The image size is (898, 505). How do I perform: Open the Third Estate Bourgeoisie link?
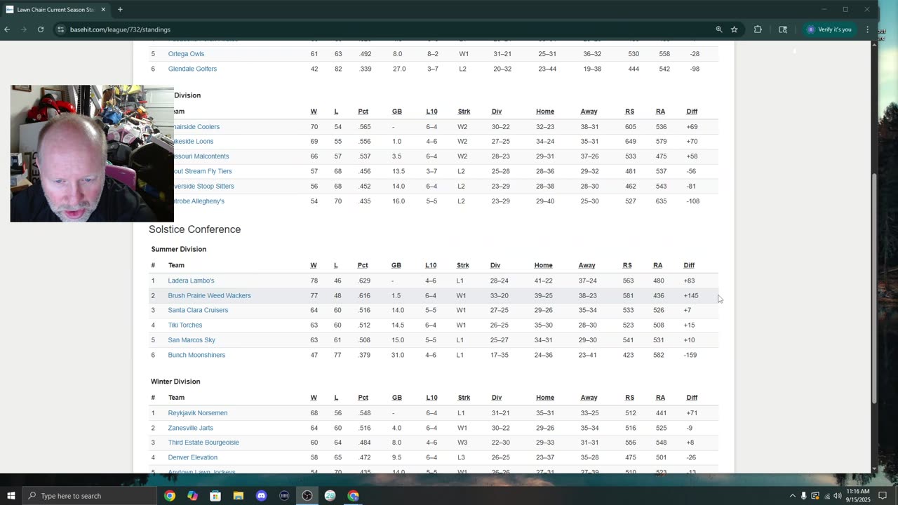(x=203, y=443)
